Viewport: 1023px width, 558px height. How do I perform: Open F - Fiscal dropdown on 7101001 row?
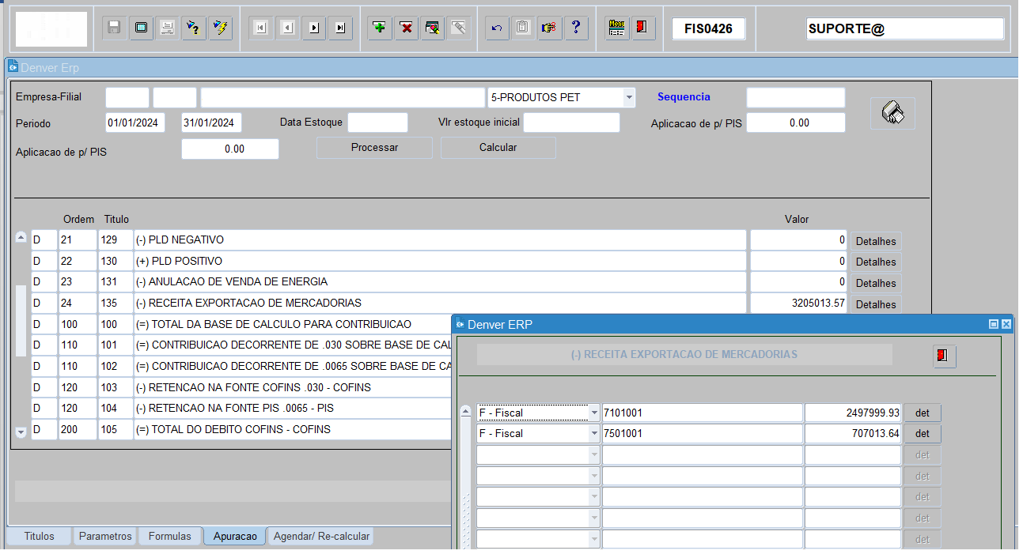coord(594,413)
